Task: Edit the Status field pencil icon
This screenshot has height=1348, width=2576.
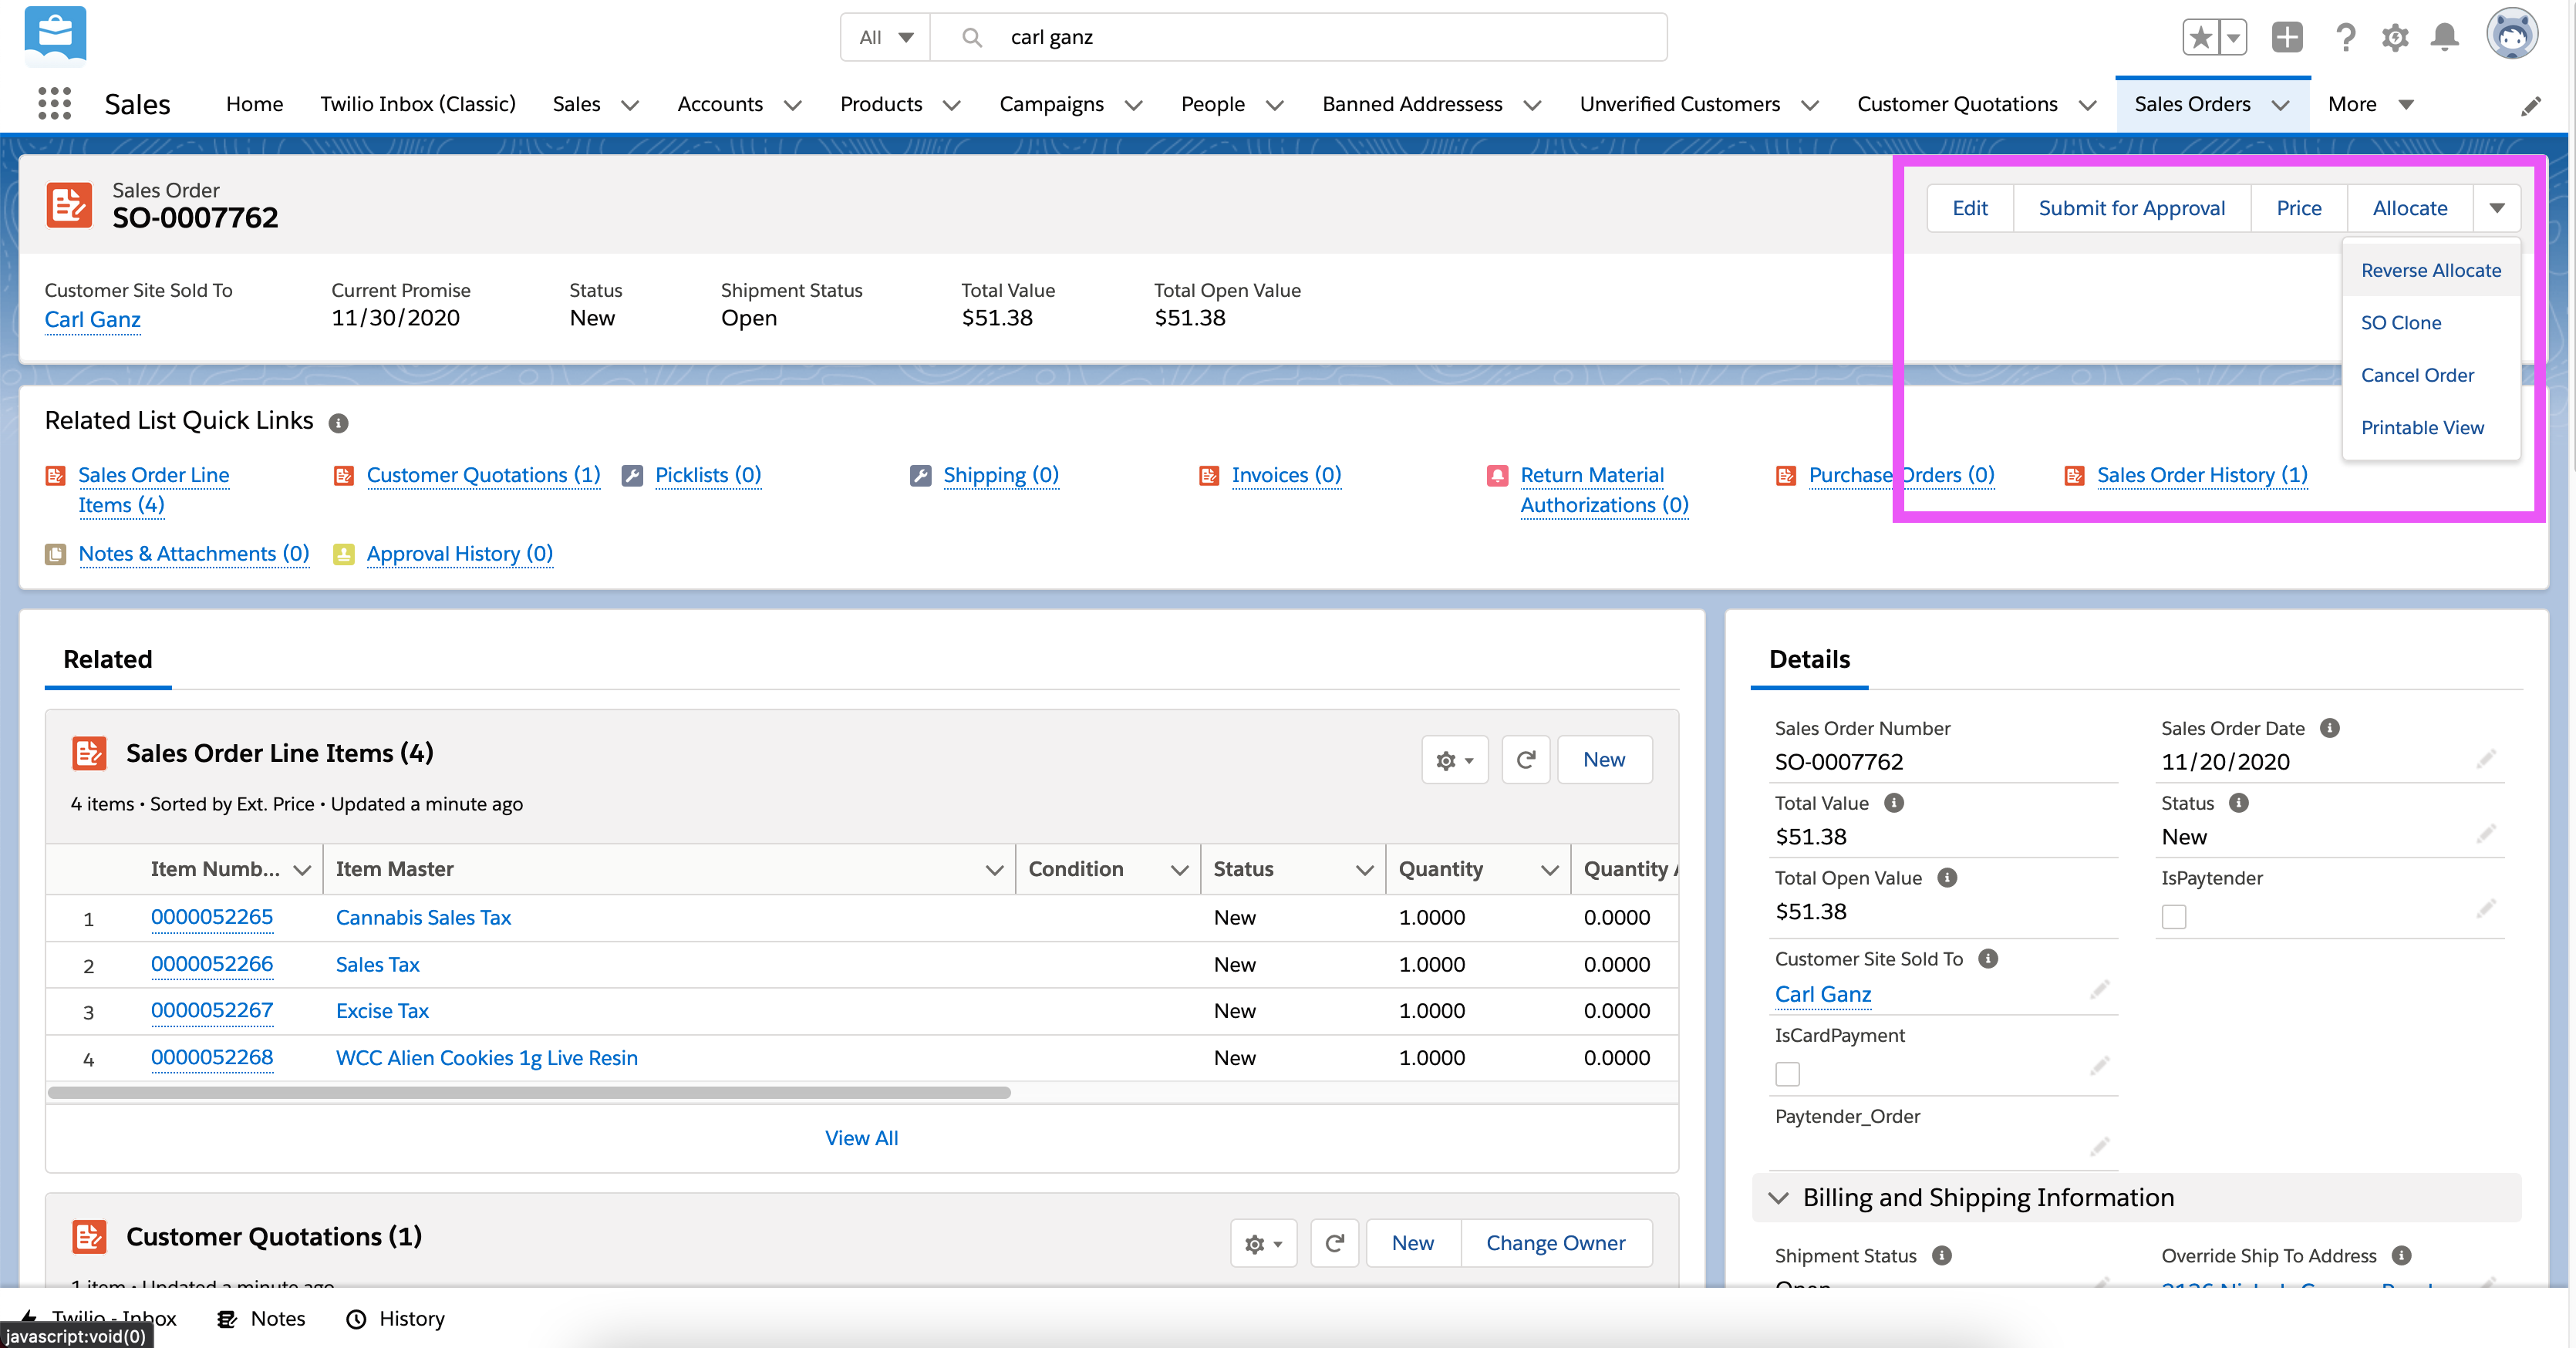Action: pyautogui.click(x=2487, y=835)
